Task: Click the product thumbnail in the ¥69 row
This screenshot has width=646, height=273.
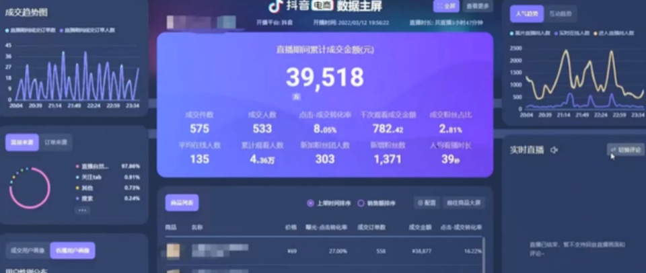Action: (173, 251)
